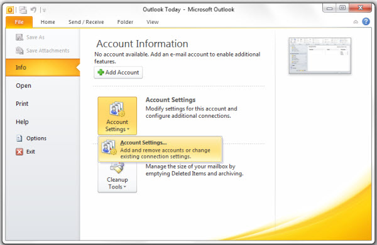
Task: Open the Folder ribbon tab
Action: [x=125, y=22]
